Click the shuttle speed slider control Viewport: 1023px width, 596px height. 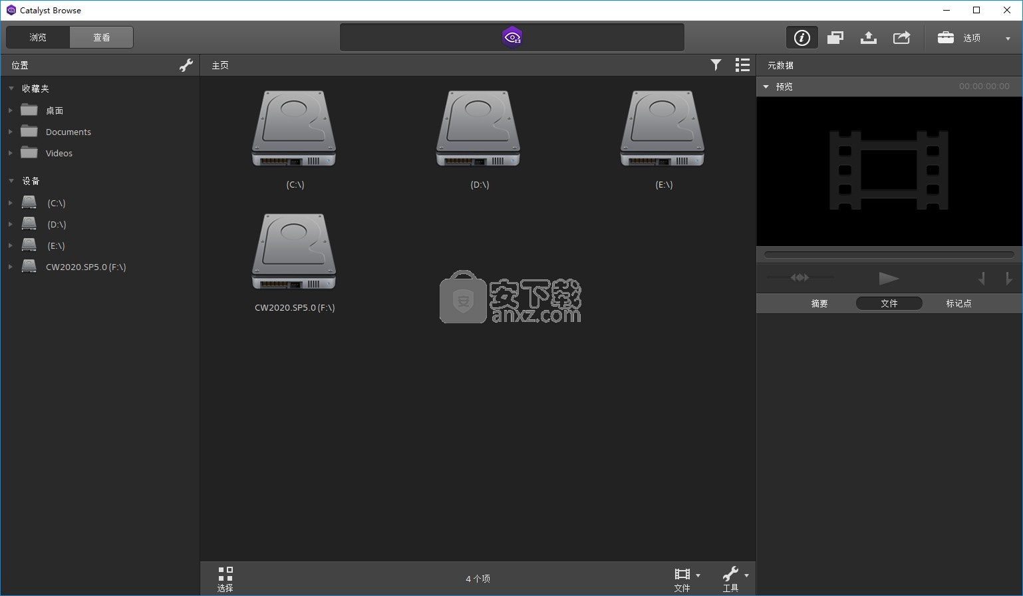pos(800,277)
